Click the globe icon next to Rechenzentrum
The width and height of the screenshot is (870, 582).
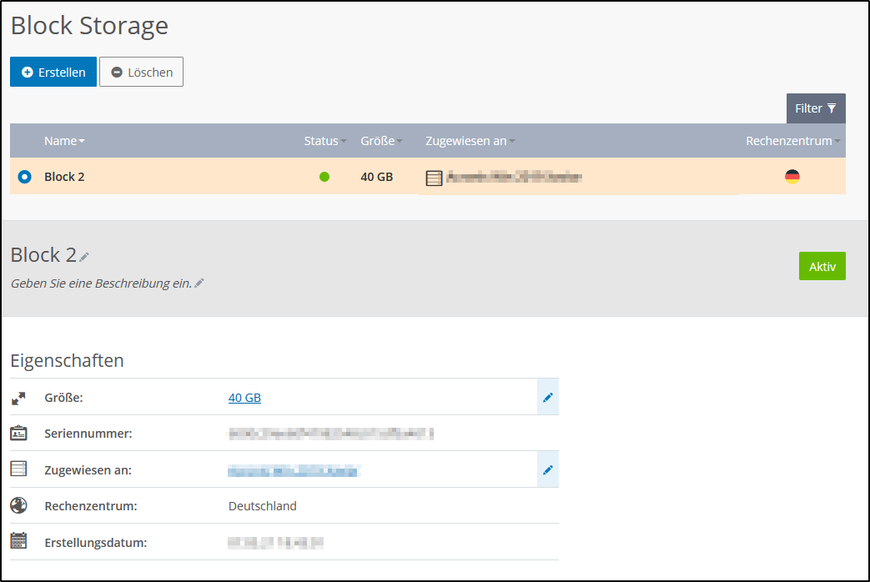point(18,505)
